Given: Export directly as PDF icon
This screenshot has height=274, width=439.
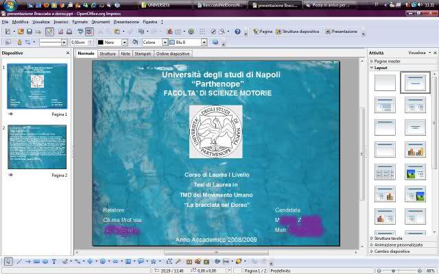Looking at the screenshot, I should point(60,32).
